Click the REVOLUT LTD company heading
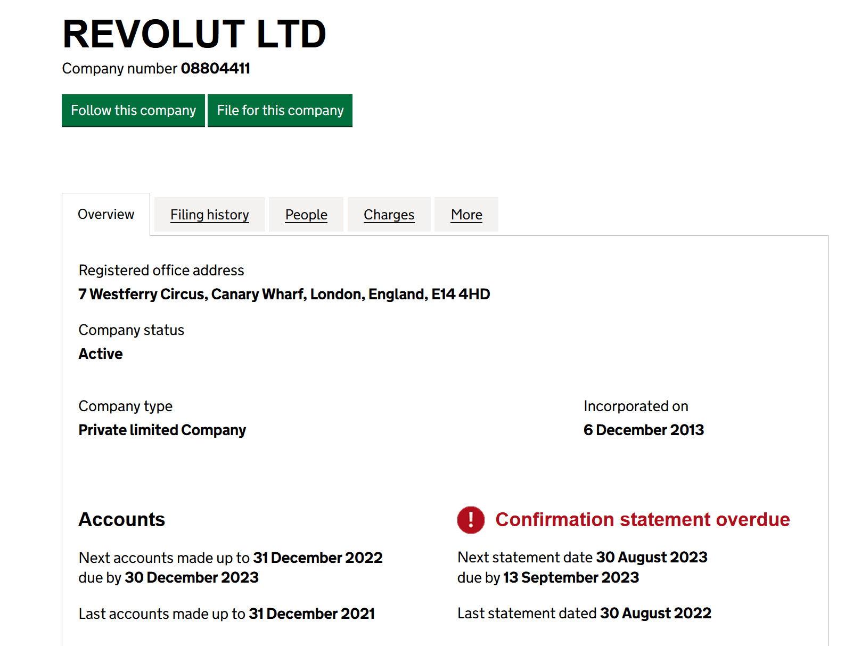 [194, 34]
